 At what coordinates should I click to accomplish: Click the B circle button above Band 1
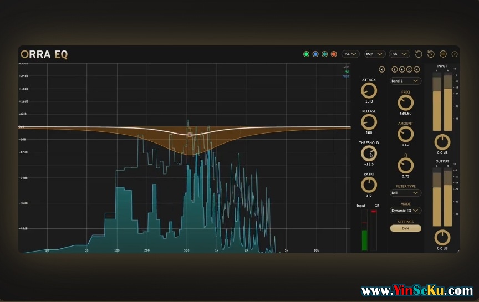[402, 70]
